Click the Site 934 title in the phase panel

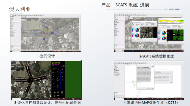pyautogui.click(x=56, y=63)
